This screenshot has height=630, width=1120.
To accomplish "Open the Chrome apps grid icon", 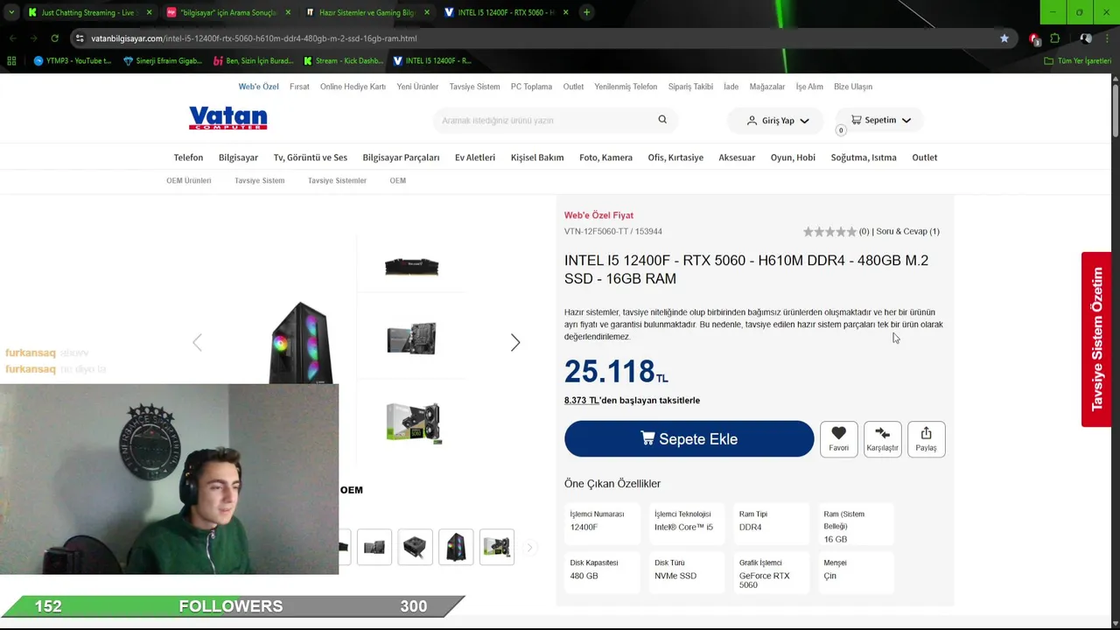I will (x=11, y=60).
